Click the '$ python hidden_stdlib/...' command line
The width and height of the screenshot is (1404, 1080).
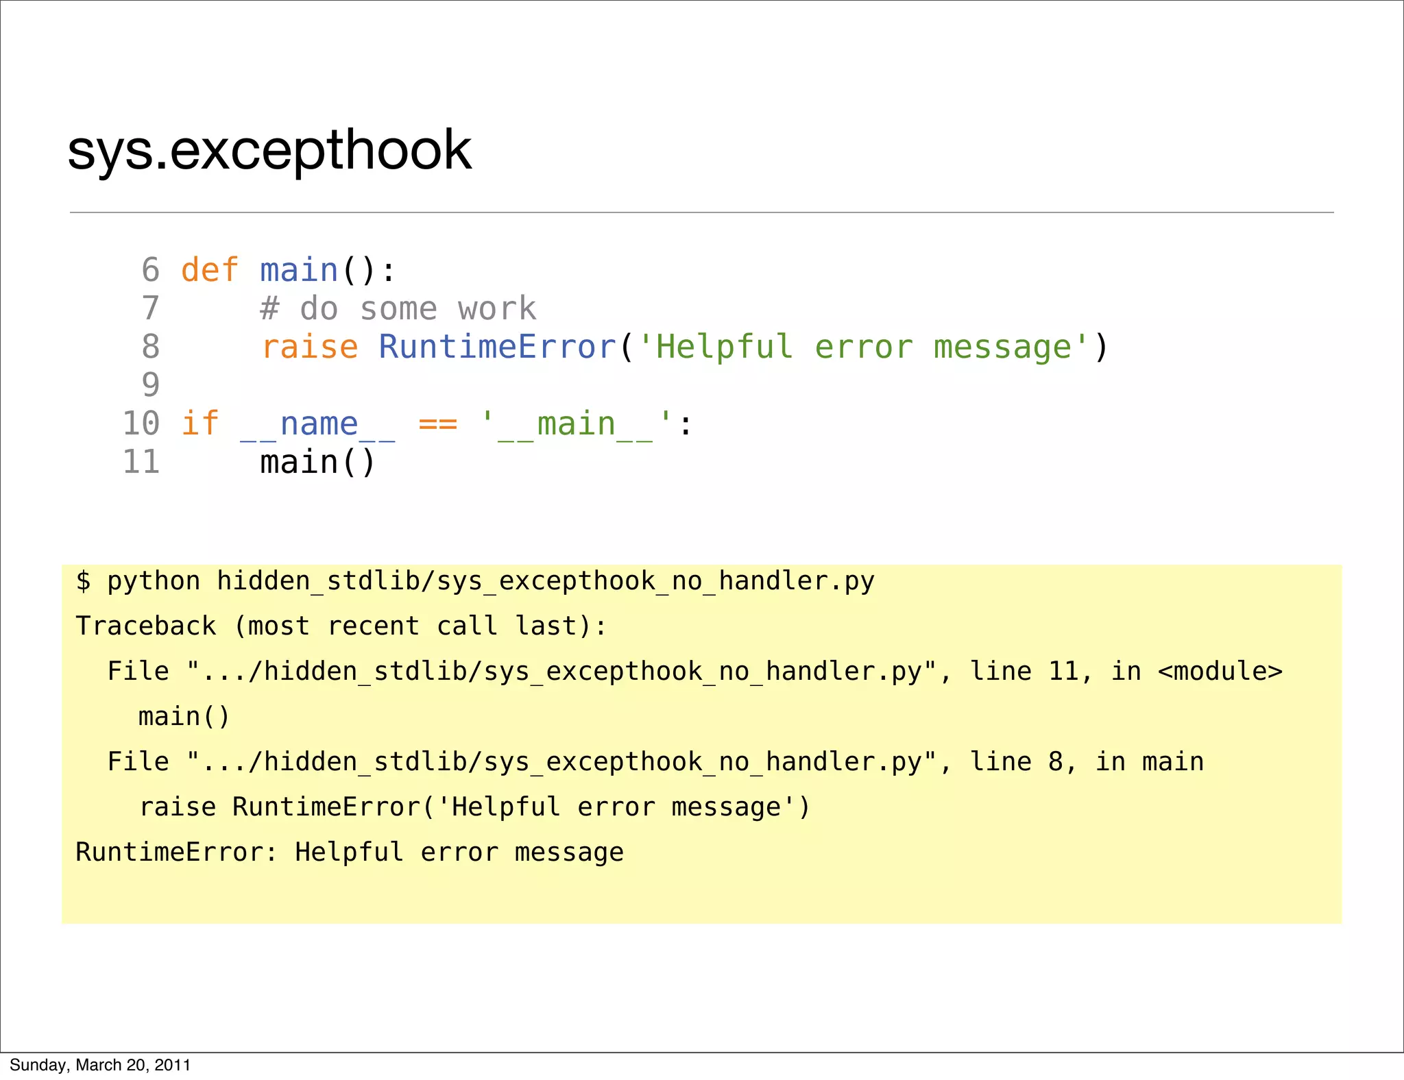[475, 581]
